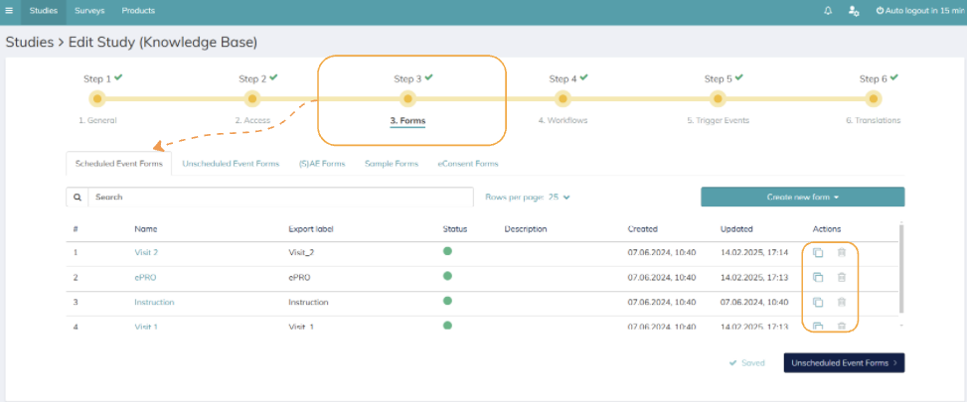Switch to Unscheduled Event Forms tab
The width and height of the screenshot is (967, 402).
[231, 164]
